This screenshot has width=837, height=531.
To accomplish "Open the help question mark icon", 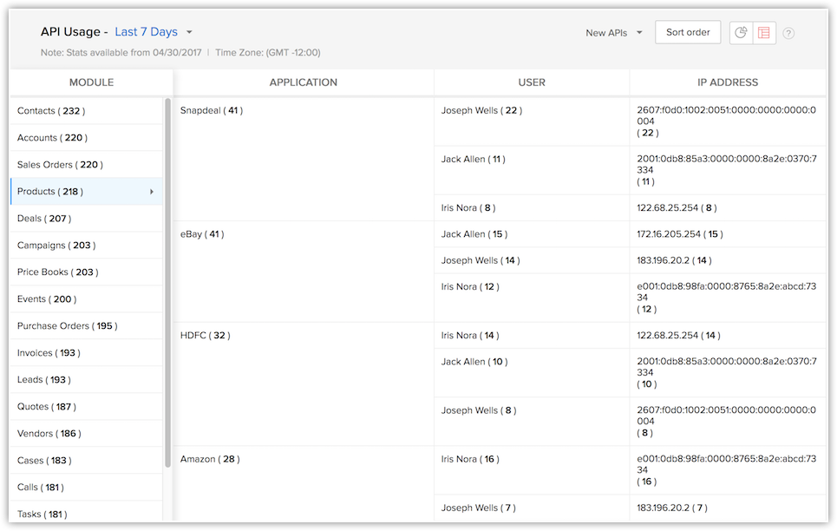I will tap(788, 33).
